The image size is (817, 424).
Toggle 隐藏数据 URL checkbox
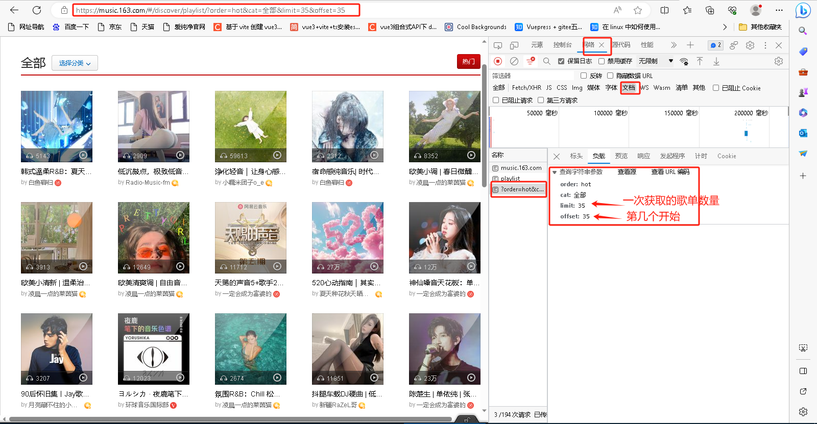(610, 76)
